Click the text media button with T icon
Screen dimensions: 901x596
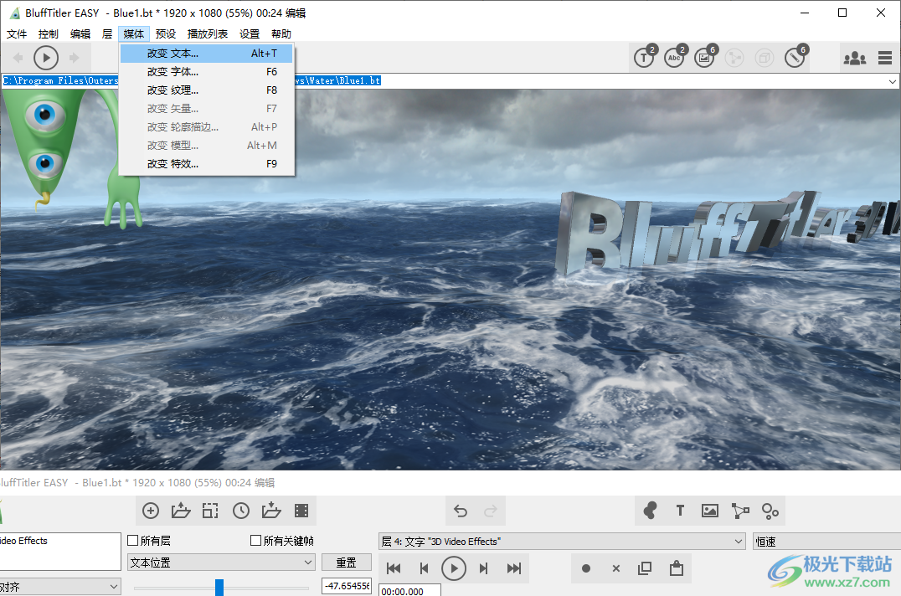click(x=643, y=58)
